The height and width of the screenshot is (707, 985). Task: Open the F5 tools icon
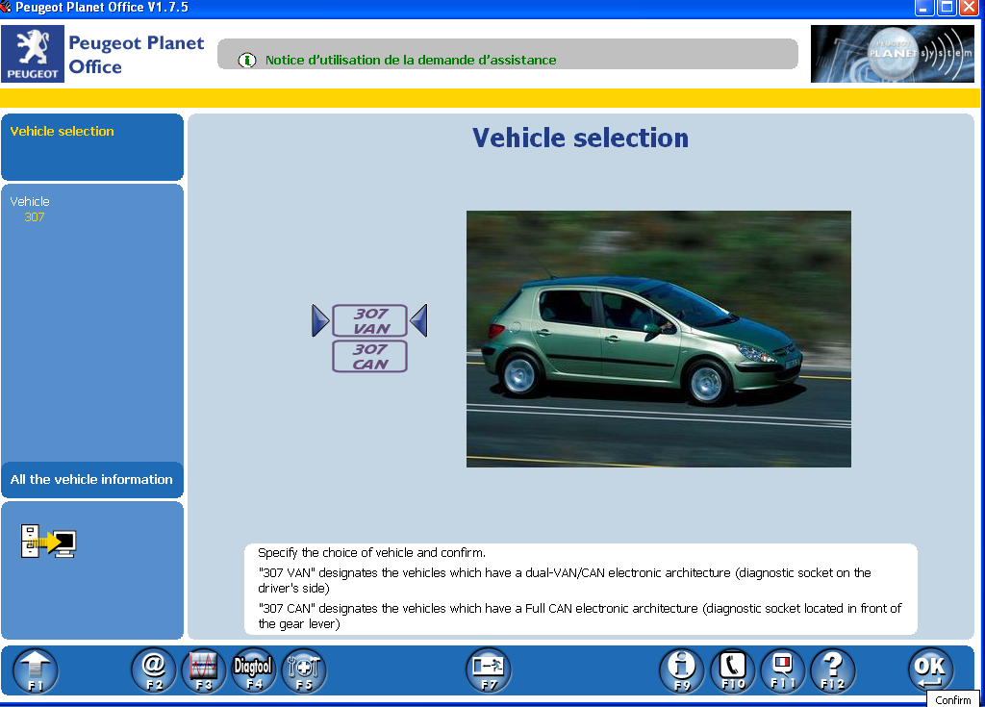click(x=304, y=670)
